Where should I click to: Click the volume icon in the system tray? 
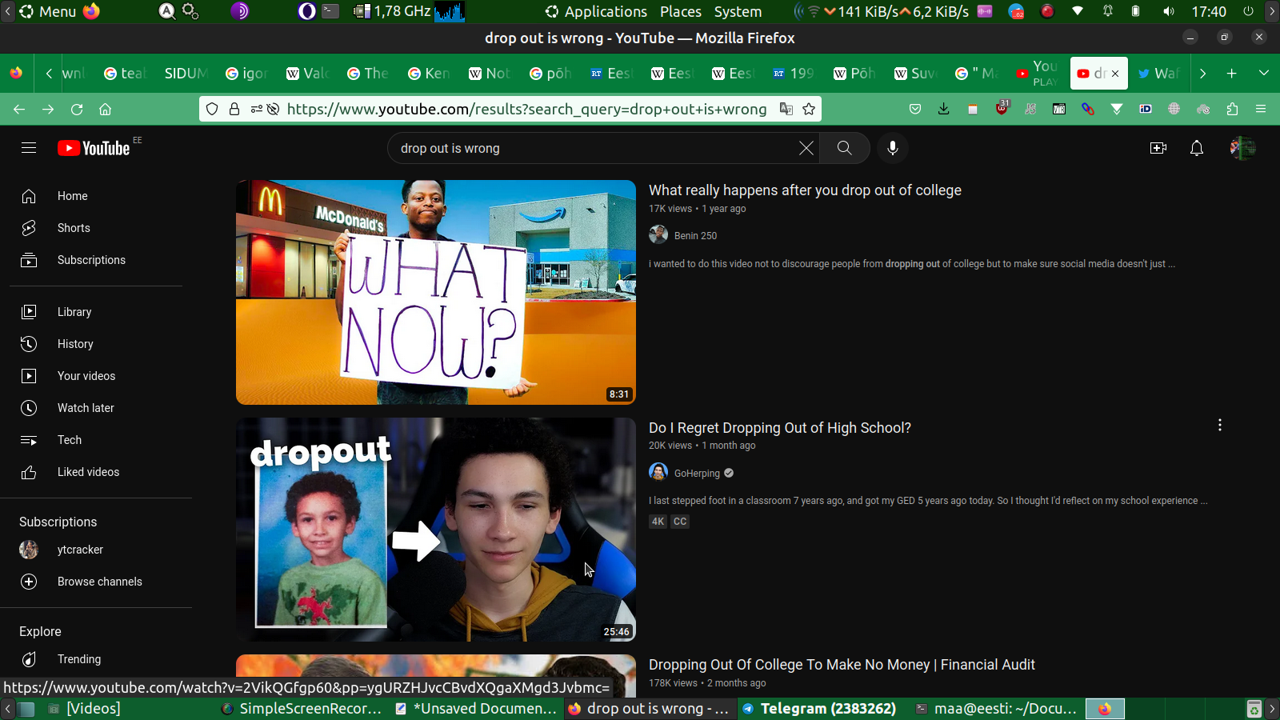(1169, 12)
